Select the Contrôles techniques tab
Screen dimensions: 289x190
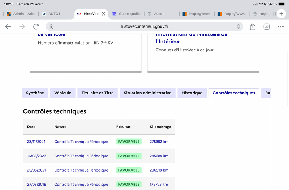click(x=234, y=93)
